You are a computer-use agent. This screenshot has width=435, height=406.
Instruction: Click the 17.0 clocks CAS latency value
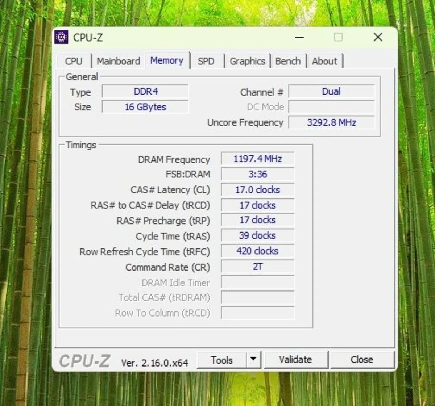[x=258, y=190]
